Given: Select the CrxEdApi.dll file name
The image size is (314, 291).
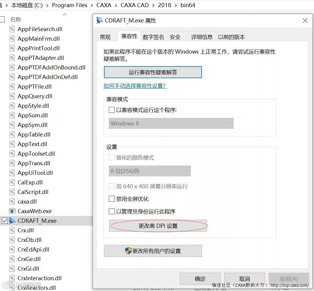Looking at the screenshot, I should (x=33, y=249).
